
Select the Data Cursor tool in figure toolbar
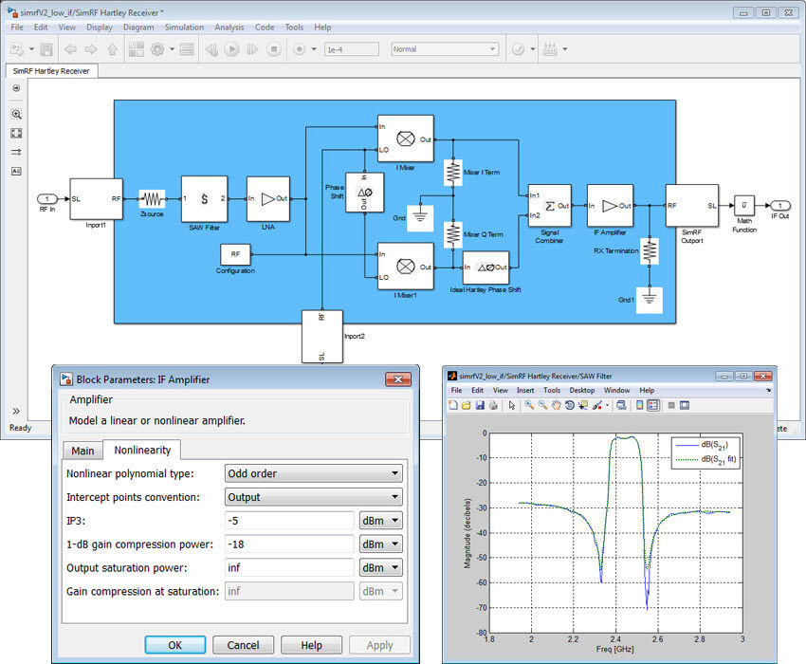[x=583, y=405]
